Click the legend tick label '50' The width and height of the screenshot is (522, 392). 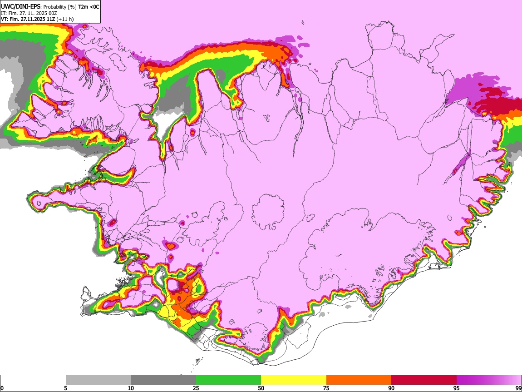point(261,388)
